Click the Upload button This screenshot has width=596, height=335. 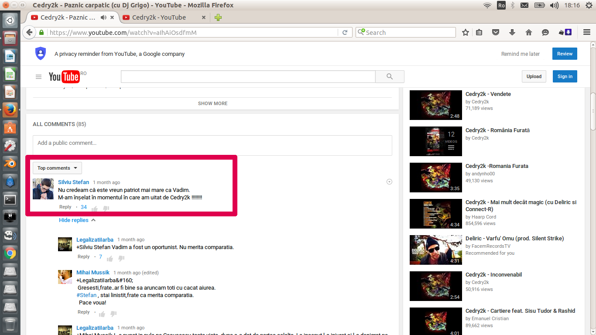(534, 76)
